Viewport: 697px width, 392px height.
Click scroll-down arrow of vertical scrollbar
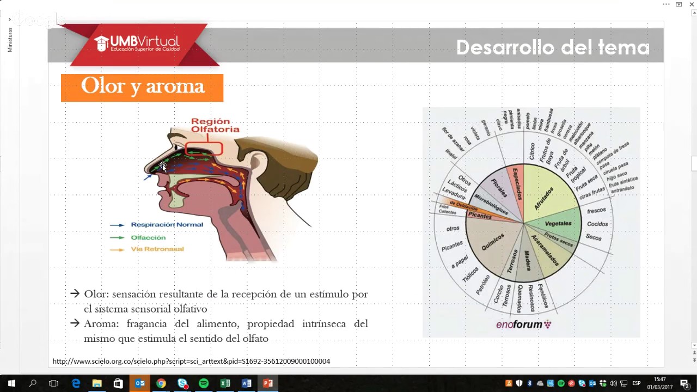pos(694,345)
